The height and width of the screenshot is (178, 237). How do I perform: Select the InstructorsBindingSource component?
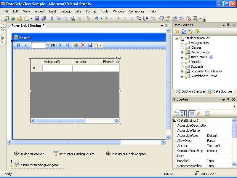[x=74, y=154]
